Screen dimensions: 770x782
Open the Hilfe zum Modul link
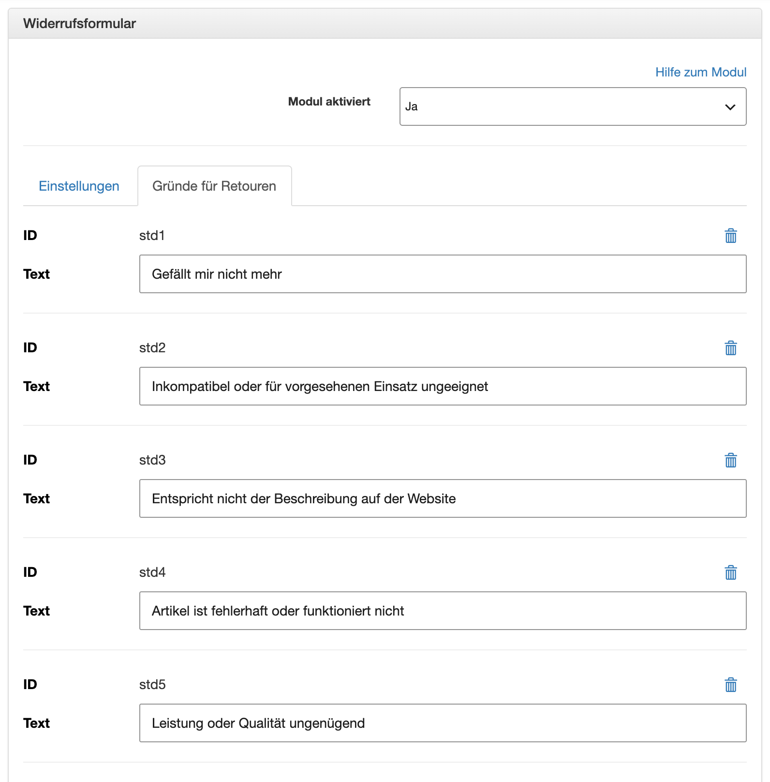click(x=701, y=72)
